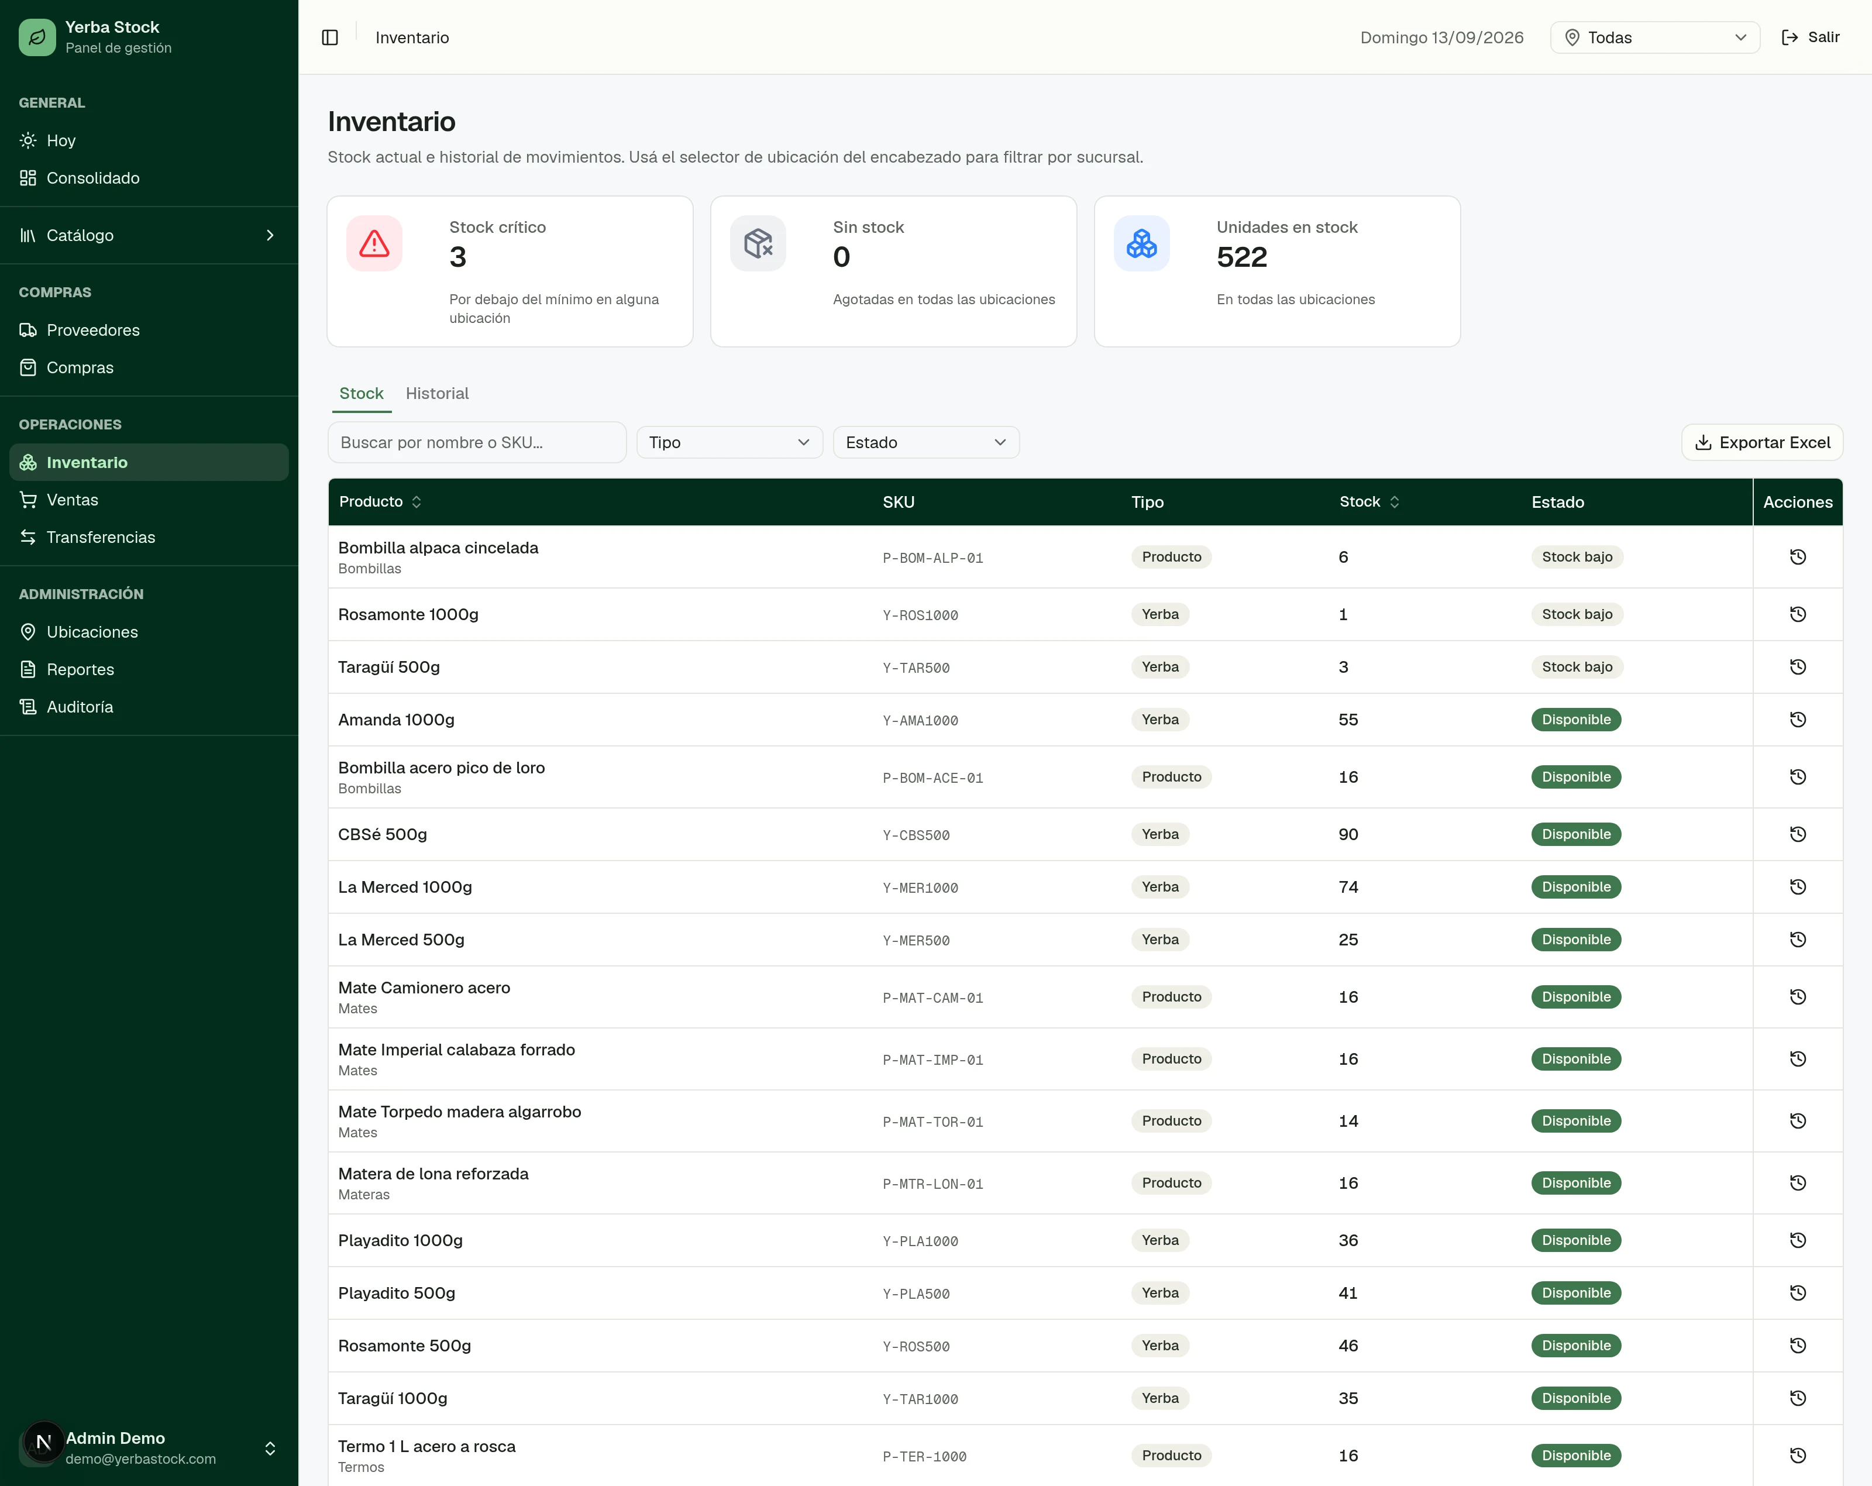1872x1486 pixels.
Task: Open history icon for Matera de lona reforzada
Action: pyautogui.click(x=1797, y=1183)
